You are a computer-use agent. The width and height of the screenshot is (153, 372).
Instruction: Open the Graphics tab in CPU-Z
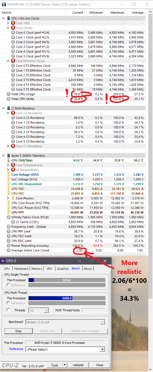pyautogui.click(x=63, y=269)
